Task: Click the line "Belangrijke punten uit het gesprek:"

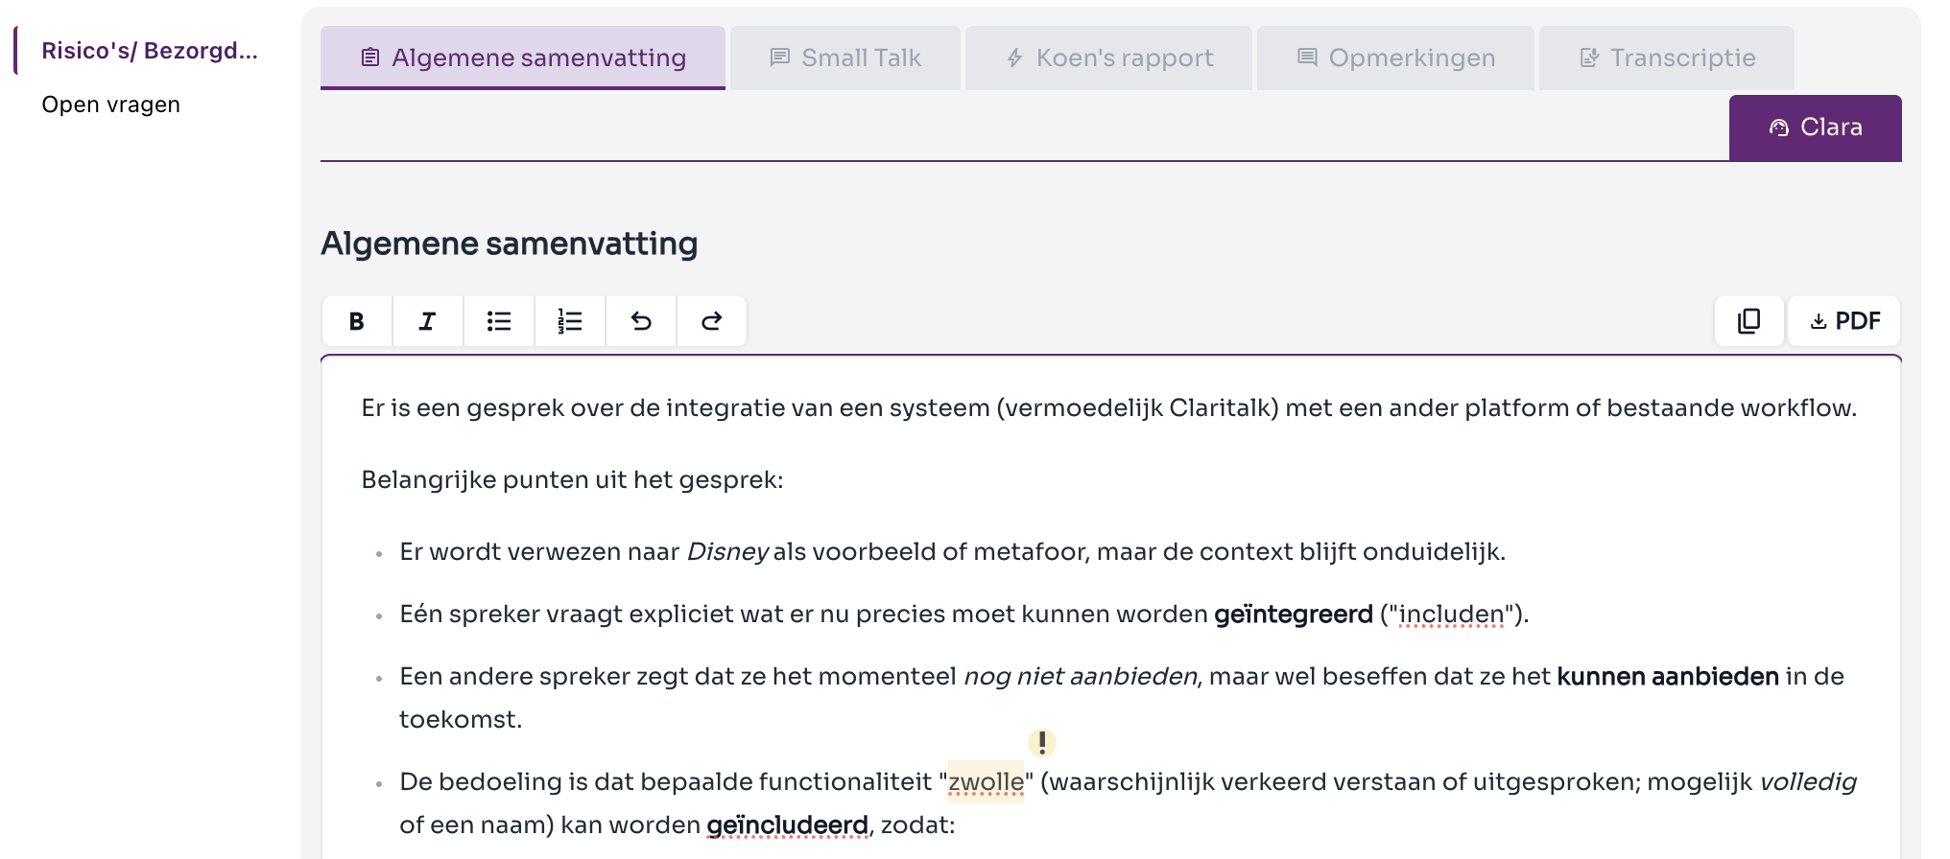Action: [573, 480]
